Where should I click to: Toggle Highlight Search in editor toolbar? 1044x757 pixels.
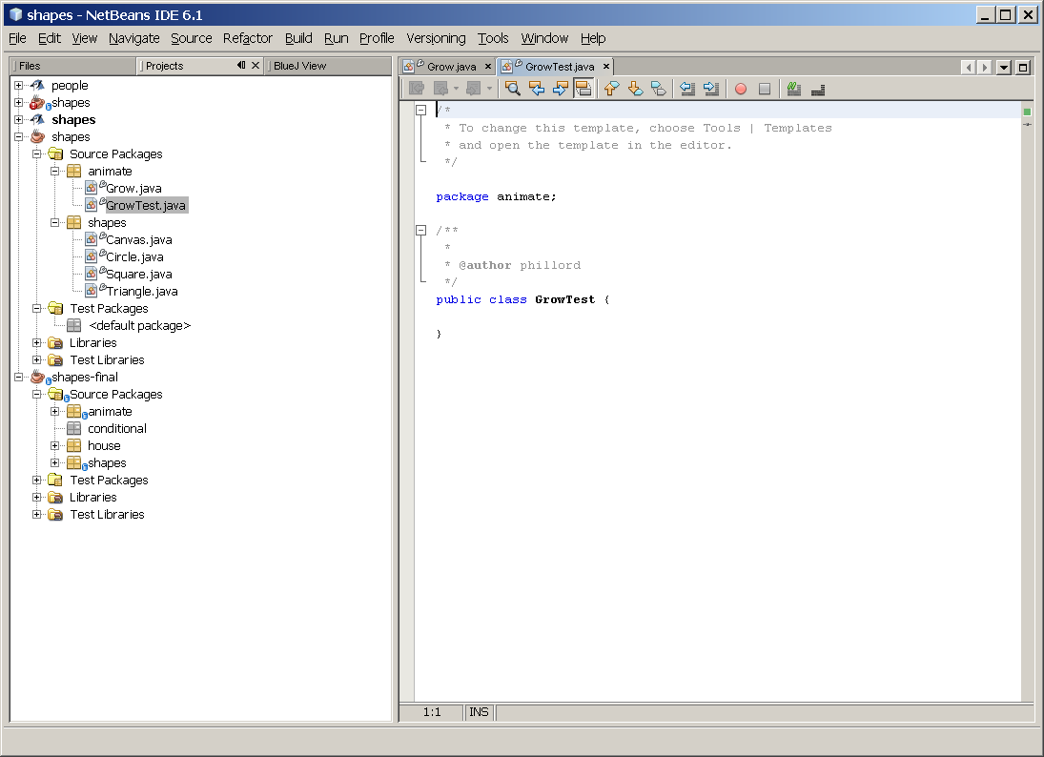tap(583, 89)
